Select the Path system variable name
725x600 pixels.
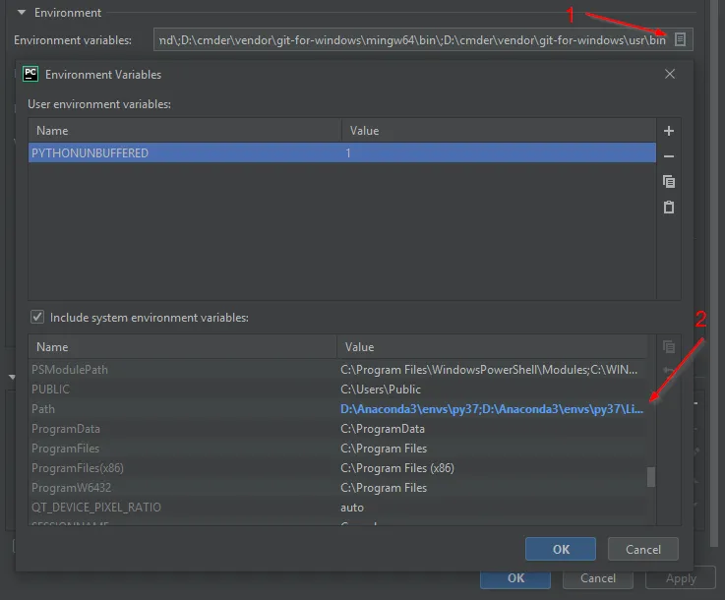[43, 409]
